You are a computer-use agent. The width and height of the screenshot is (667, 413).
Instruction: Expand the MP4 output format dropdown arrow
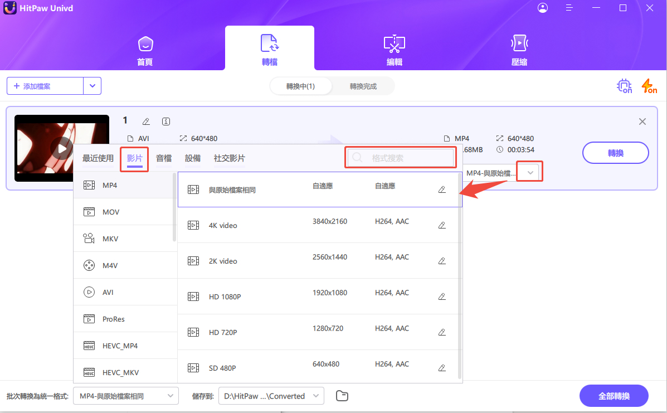pos(530,172)
